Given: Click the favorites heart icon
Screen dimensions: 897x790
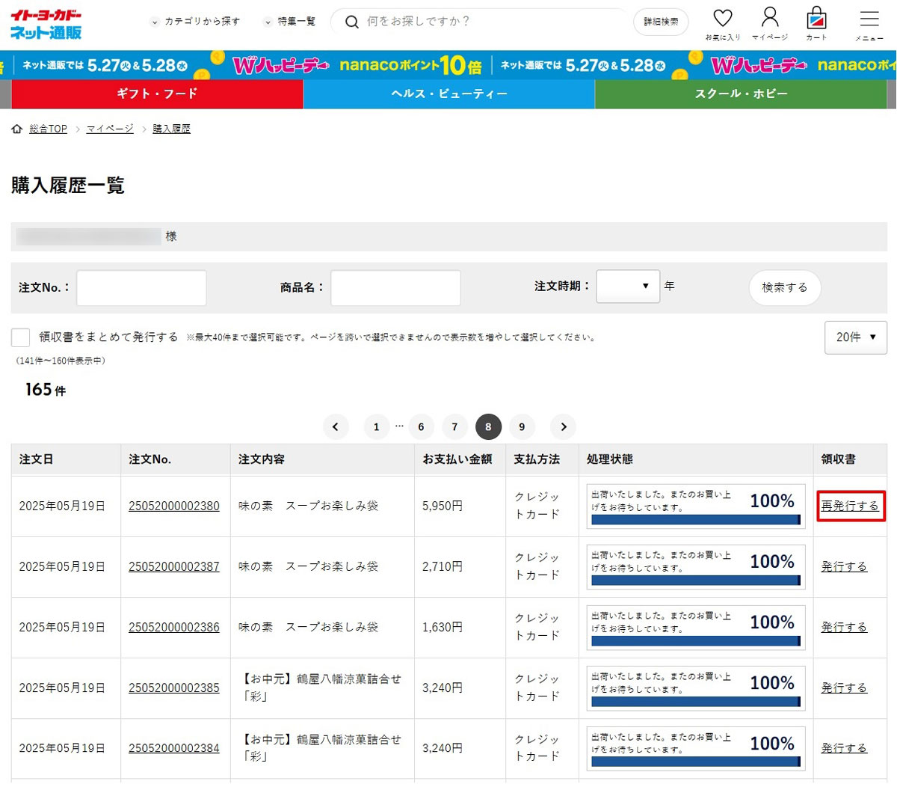Looking at the screenshot, I should coord(722,19).
